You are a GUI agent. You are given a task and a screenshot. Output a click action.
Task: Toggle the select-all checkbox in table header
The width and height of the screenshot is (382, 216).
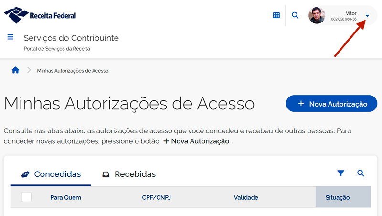tap(26, 197)
